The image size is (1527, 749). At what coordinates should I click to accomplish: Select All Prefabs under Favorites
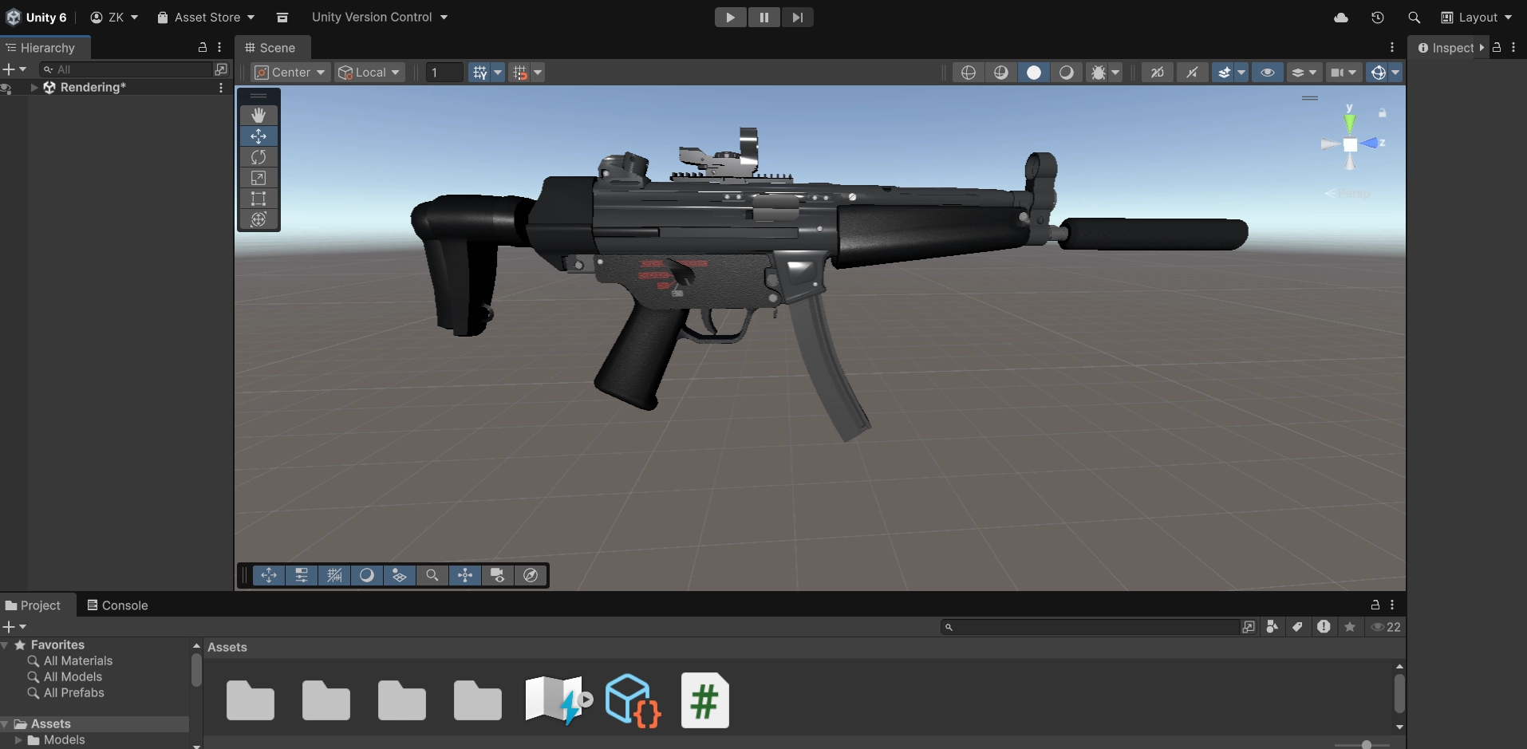tap(73, 692)
